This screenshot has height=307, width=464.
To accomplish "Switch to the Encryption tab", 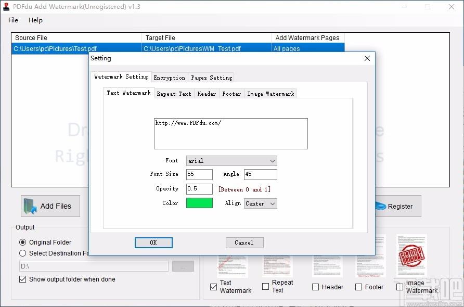I will pos(170,78).
